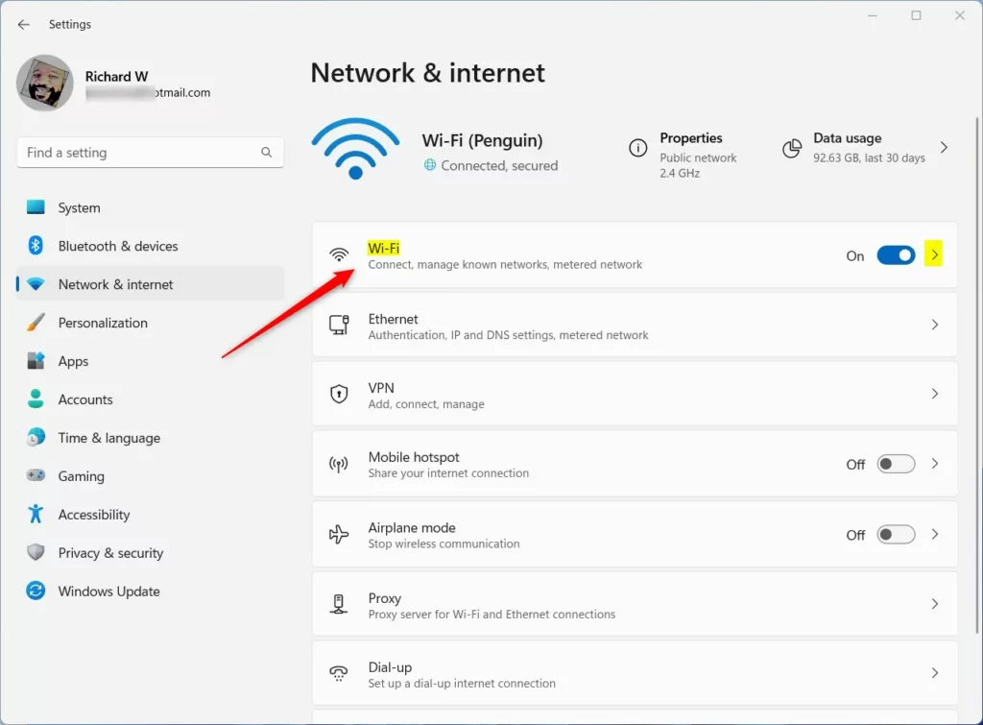
Task: Open the Time & language globe icon
Action: (36, 437)
